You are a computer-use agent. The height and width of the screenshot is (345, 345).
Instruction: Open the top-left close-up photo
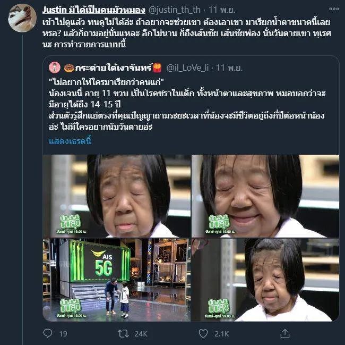(x=117, y=196)
